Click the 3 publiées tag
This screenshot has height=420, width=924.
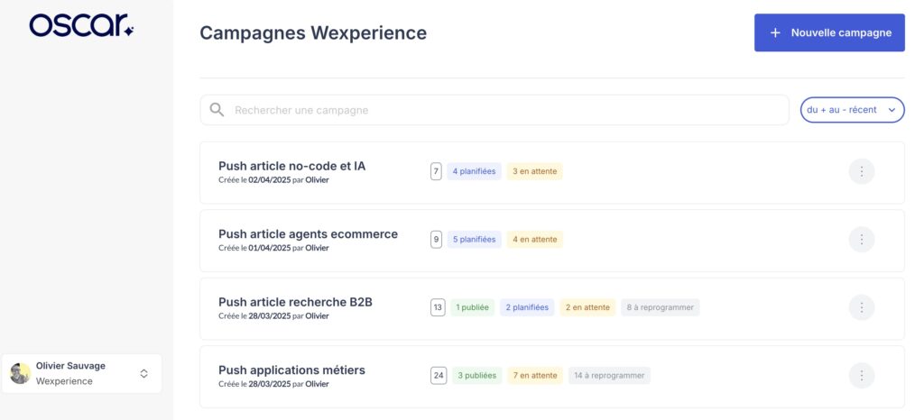(x=476, y=375)
